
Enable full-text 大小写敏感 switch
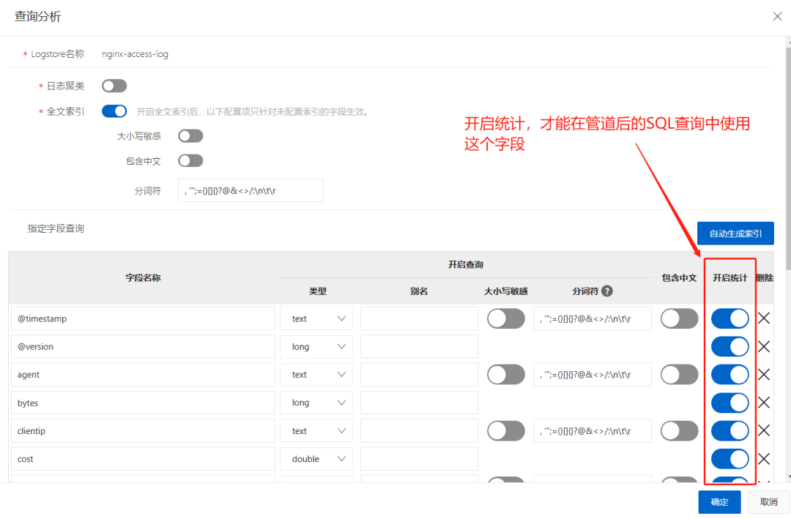190,135
